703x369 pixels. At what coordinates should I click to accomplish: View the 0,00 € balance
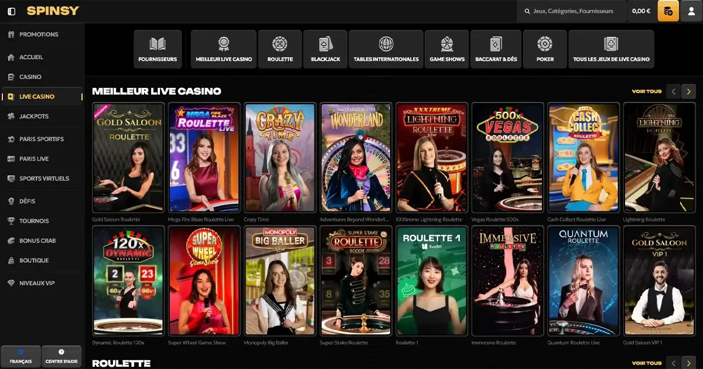click(641, 11)
